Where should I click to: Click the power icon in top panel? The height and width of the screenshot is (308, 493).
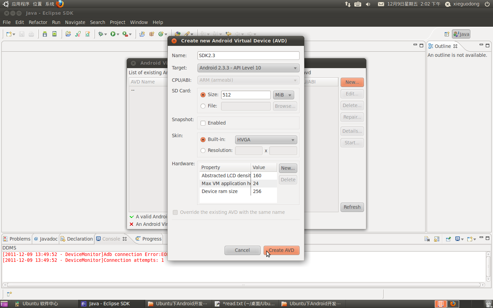[487, 4]
